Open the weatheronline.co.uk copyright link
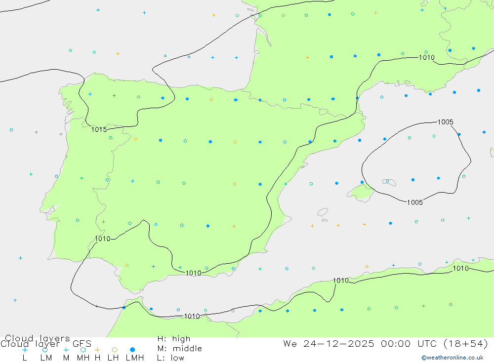The width and height of the screenshot is (494, 362). pos(453,358)
